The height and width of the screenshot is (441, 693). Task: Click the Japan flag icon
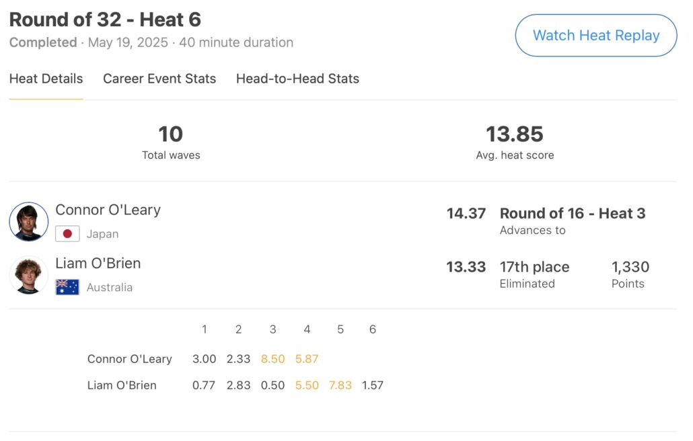click(67, 234)
